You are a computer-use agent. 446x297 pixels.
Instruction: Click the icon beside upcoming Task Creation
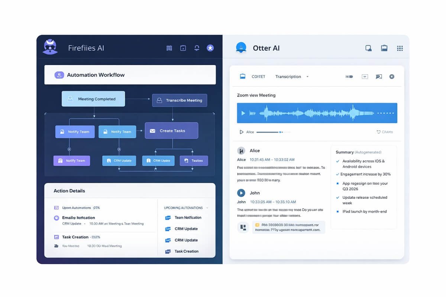pyautogui.click(x=168, y=251)
